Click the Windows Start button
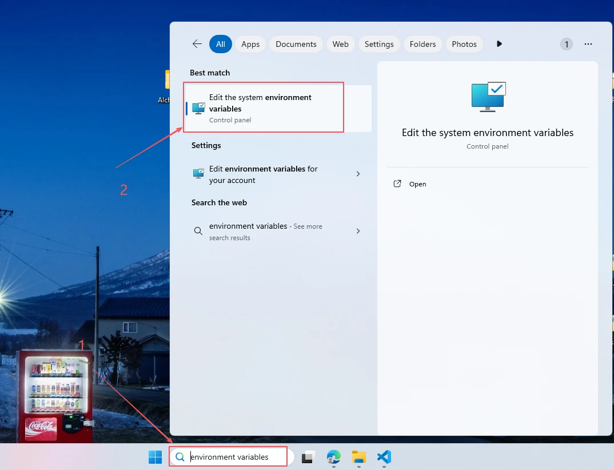Image resolution: width=614 pixels, height=470 pixels. click(155, 457)
